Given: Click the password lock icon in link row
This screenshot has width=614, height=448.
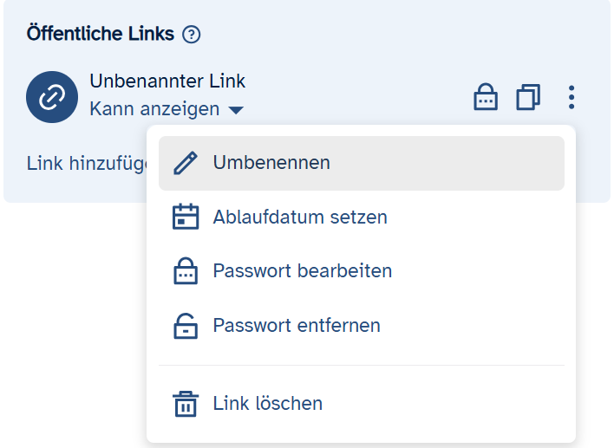Looking at the screenshot, I should point(486,97).
